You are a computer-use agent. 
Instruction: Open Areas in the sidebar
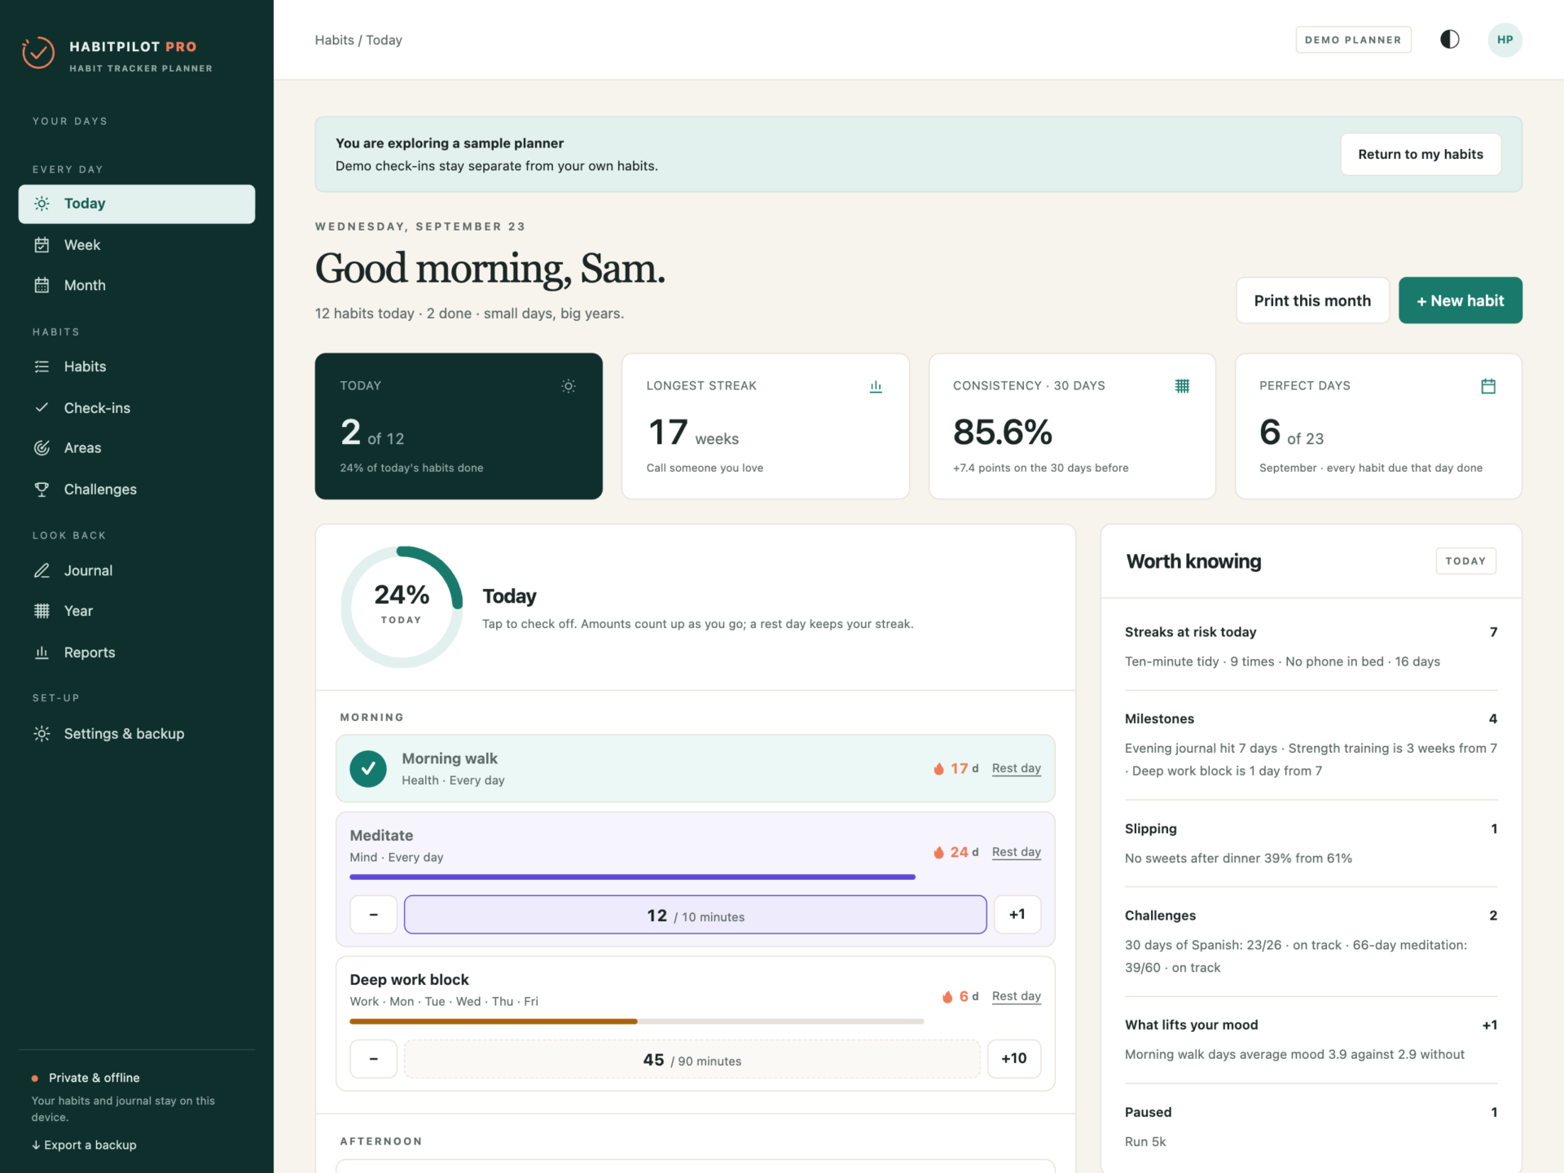point(137,448)
